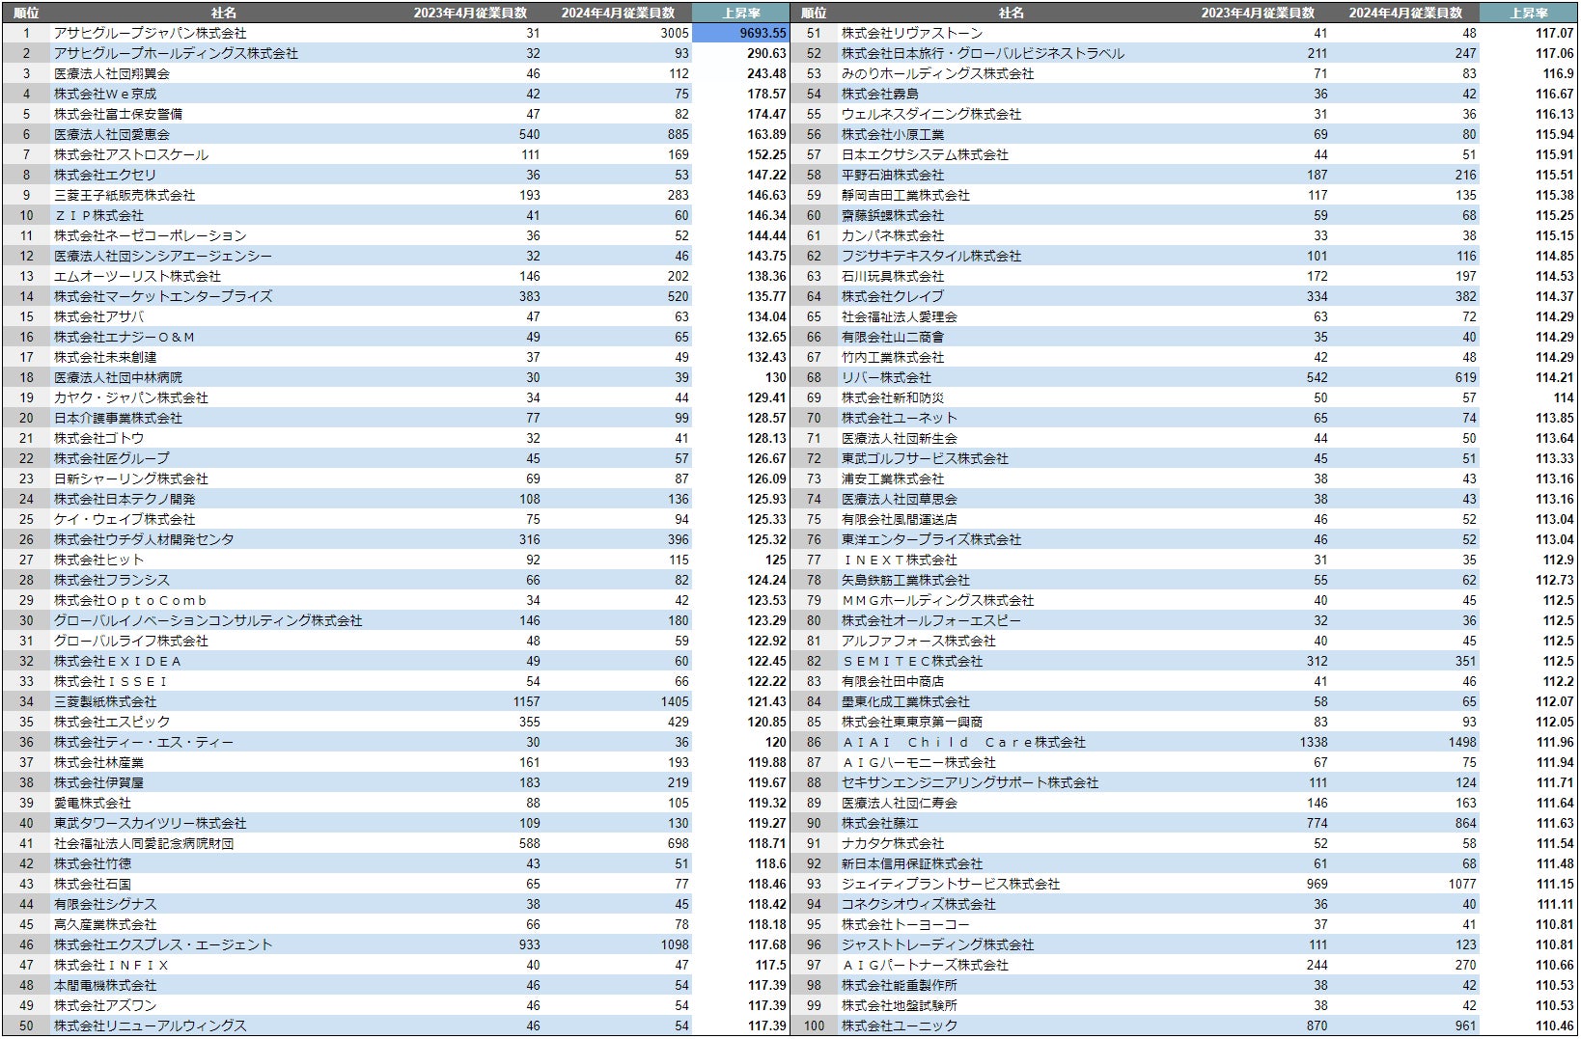The width and height of the screenshot is (1581, 1039).
Task: Select グローバルライフ株式会社 cell
Action: pyautogui.click(x=131, y=641)
